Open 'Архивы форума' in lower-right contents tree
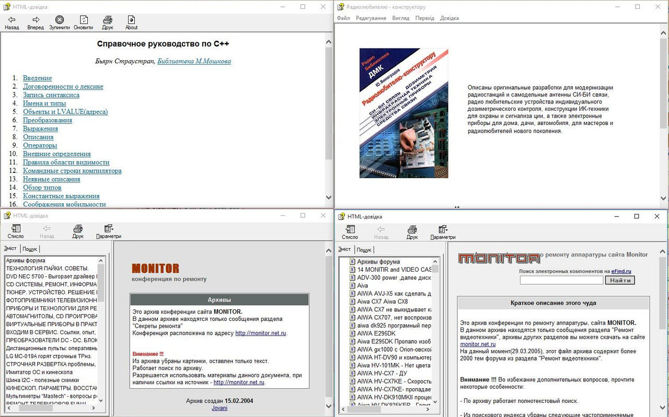 (378, 262)
